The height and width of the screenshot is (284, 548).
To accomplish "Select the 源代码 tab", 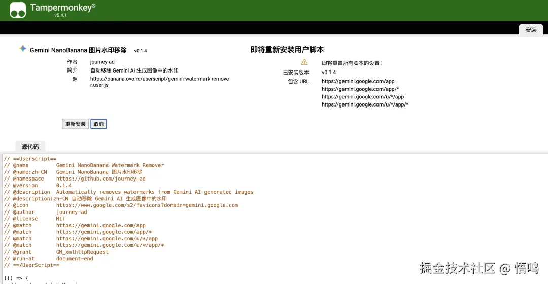I will click(30, 147).
